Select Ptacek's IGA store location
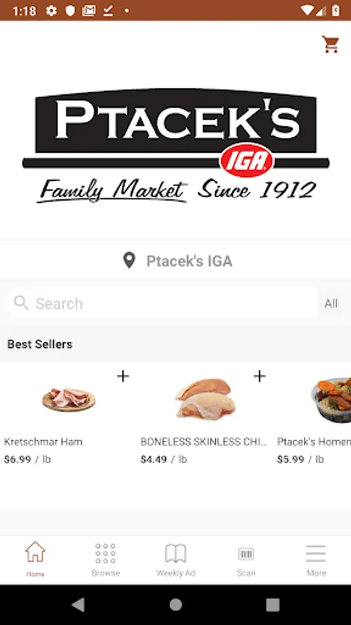351x625 pixels. tap(189, 261)
